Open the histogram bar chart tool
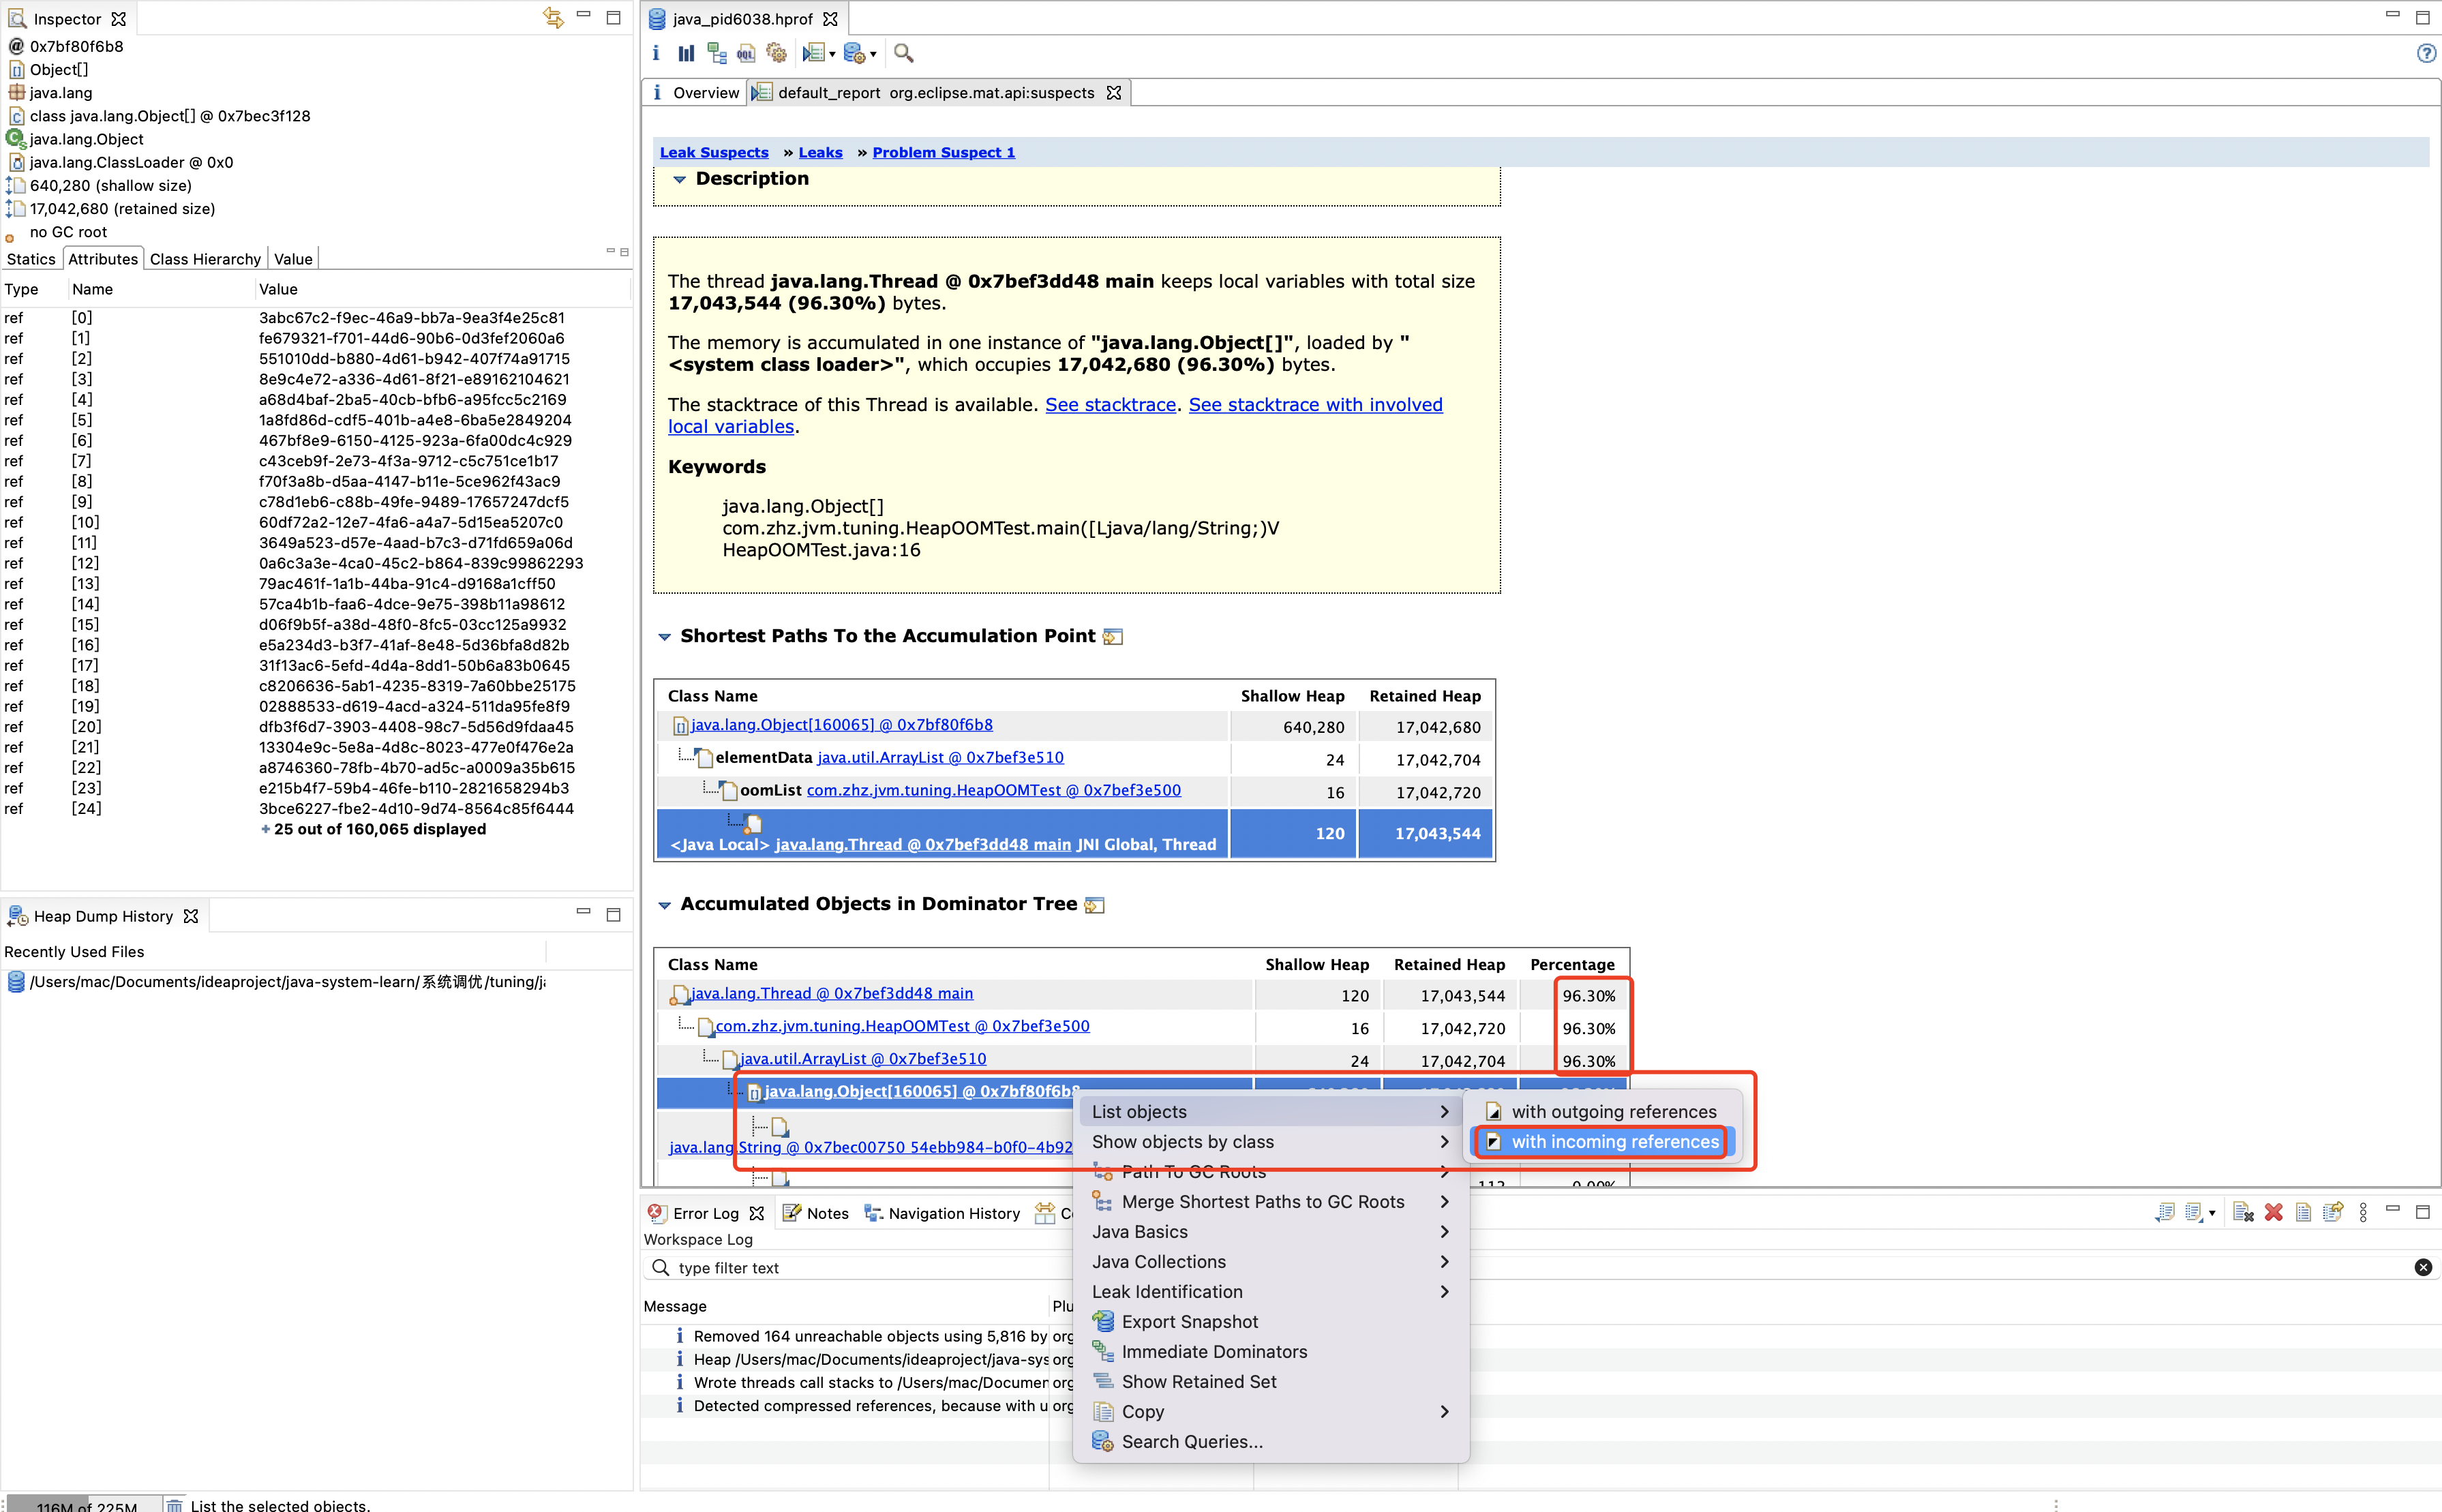 coord(686,53)
